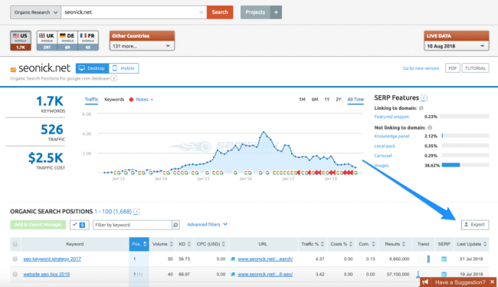Switch to Mobile view
The height and width of the screenshot is (287, 498).
pyautogui.click(x=123, y=68)
